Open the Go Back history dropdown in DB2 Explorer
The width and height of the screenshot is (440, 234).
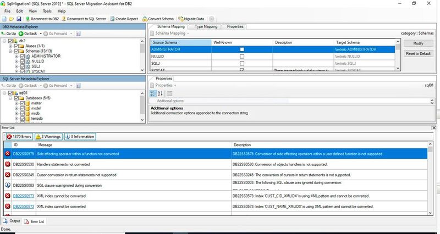pos(40,34)
